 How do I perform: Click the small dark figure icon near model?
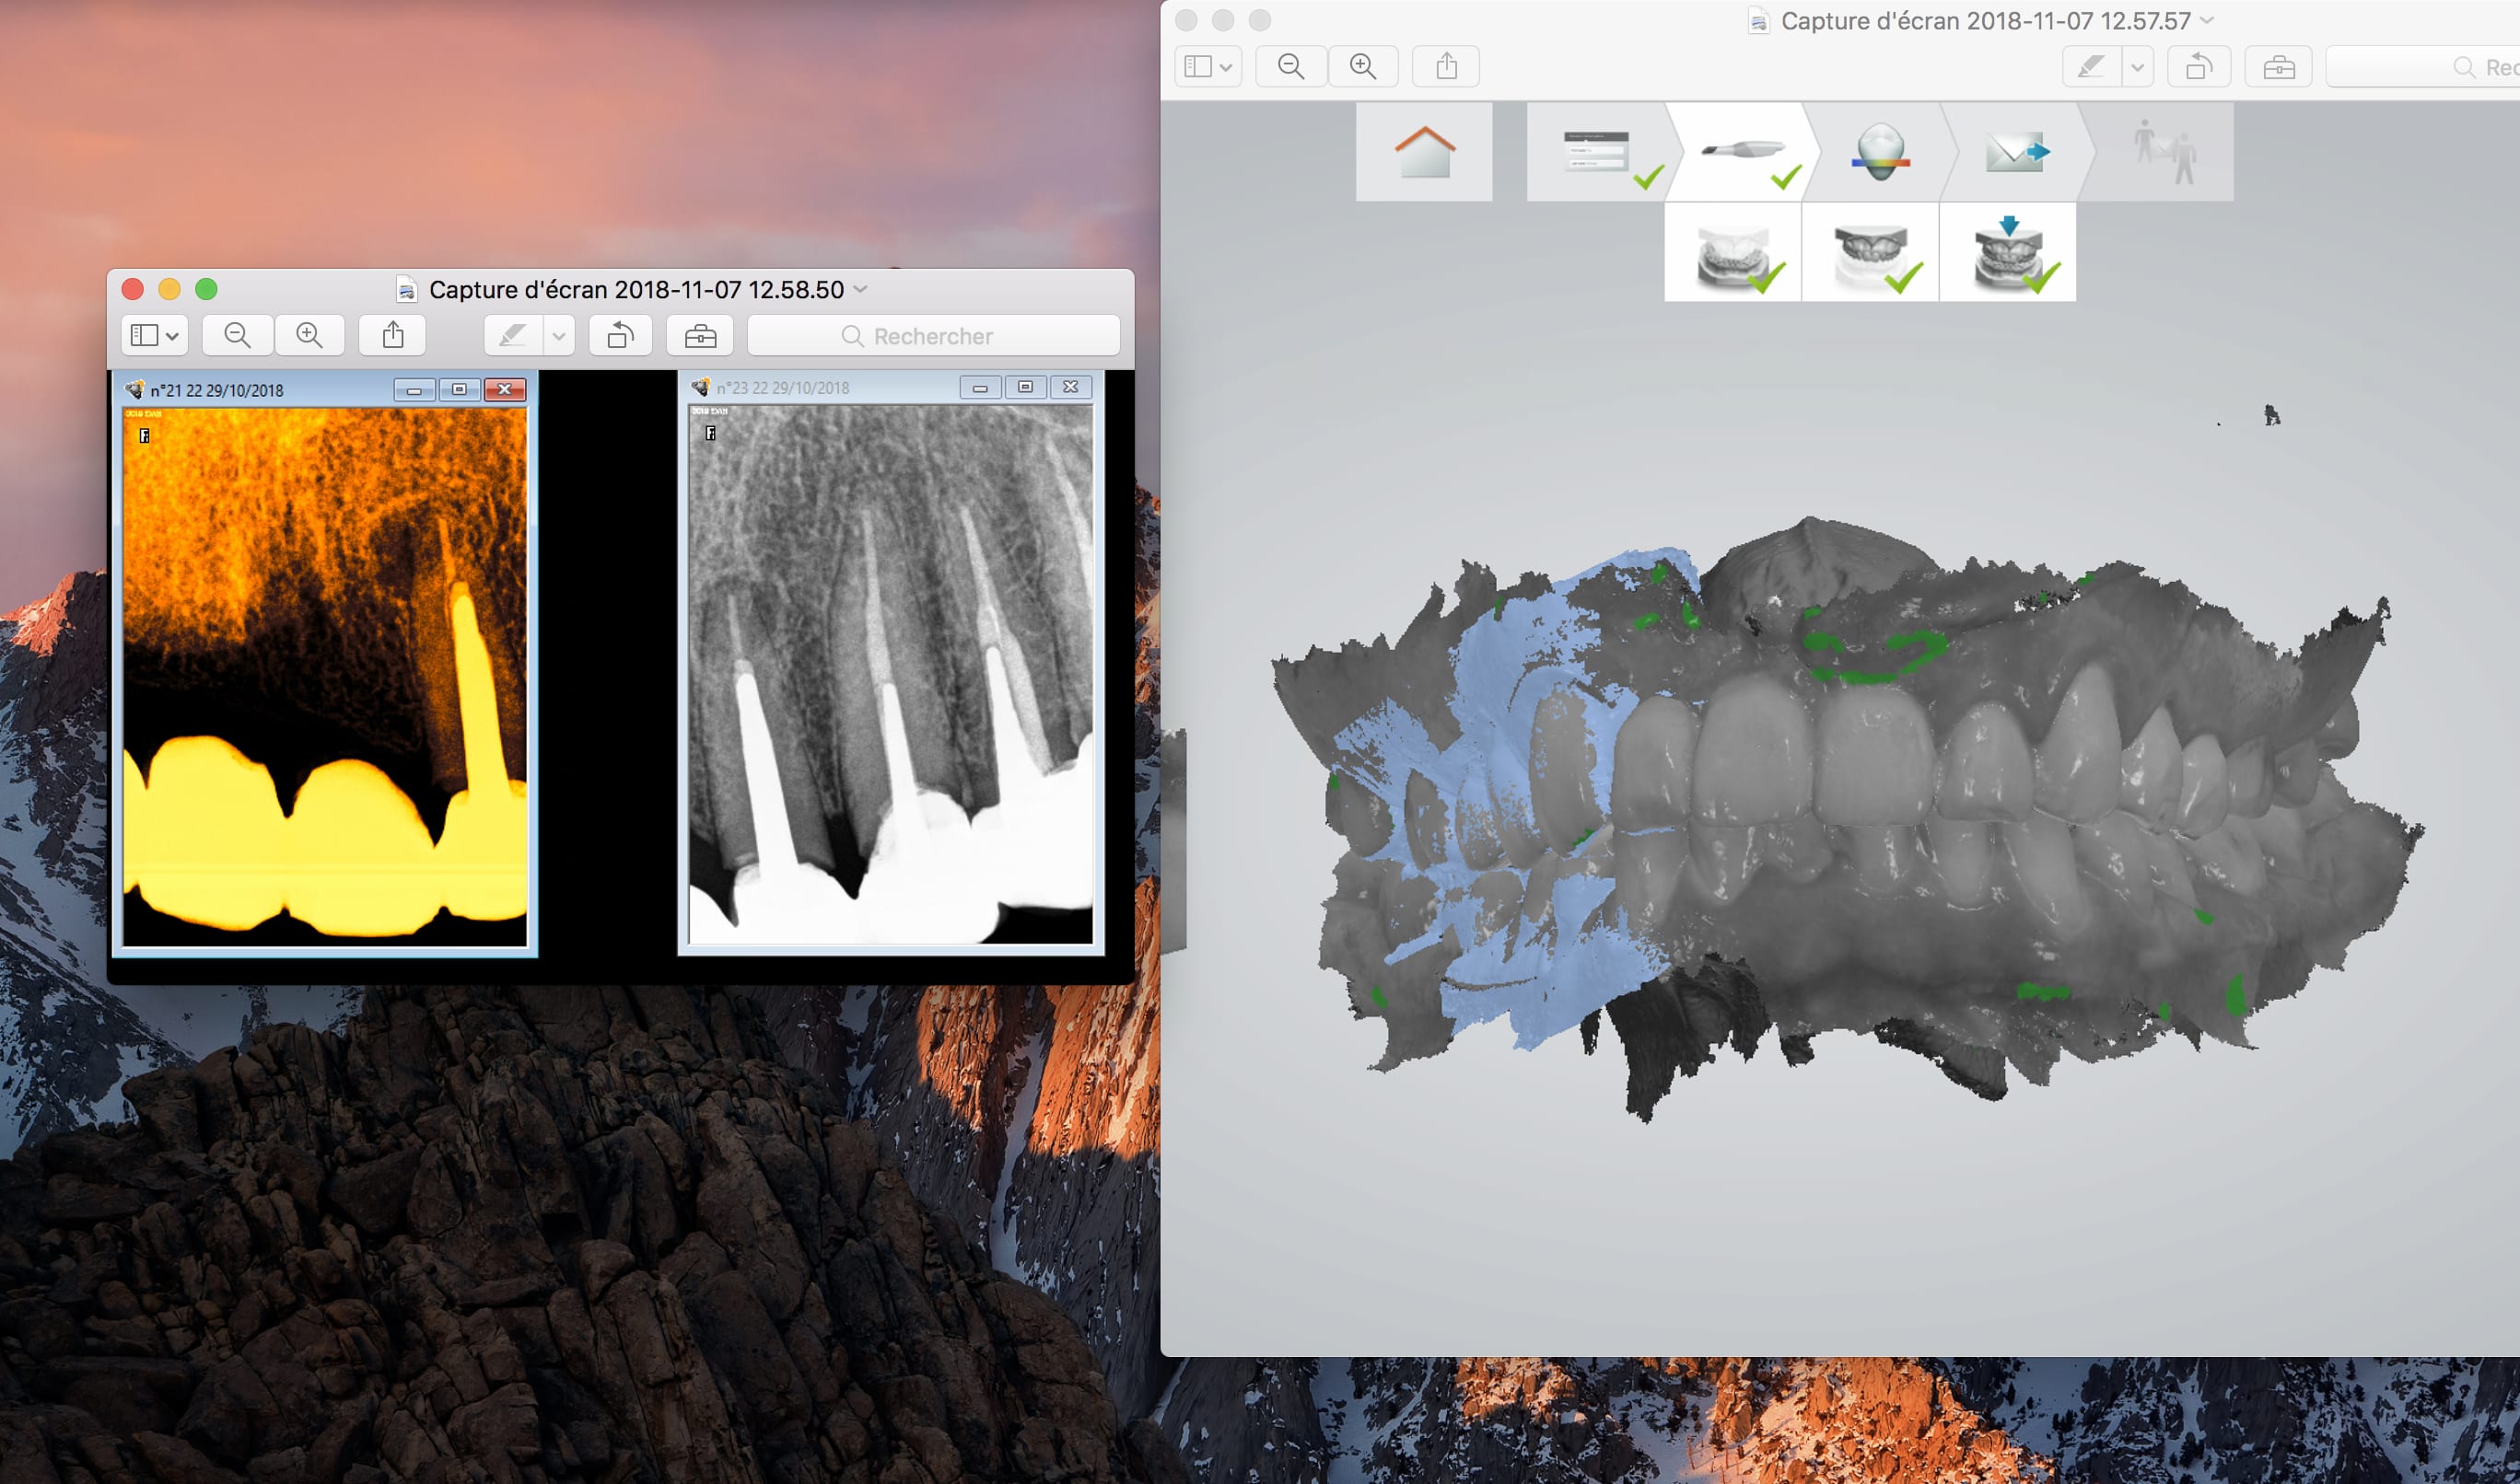tap(2272, 415)
